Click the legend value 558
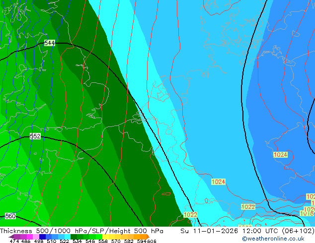Viewport: 315px width, 243px height. pos(103,241)
